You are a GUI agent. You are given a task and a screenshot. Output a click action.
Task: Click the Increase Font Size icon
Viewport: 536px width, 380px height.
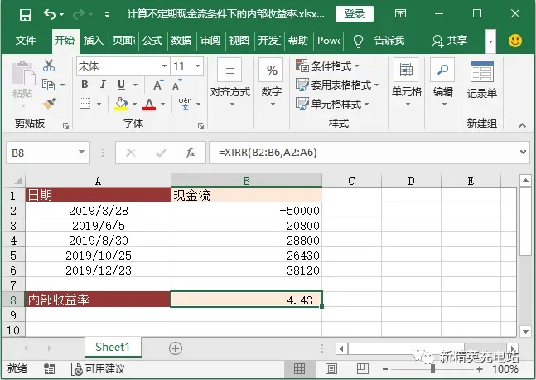pyautogui.click(x=158, y=85)
